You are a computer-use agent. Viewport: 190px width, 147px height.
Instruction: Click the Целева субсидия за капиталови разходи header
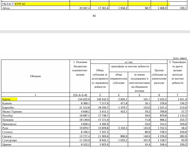159,77
